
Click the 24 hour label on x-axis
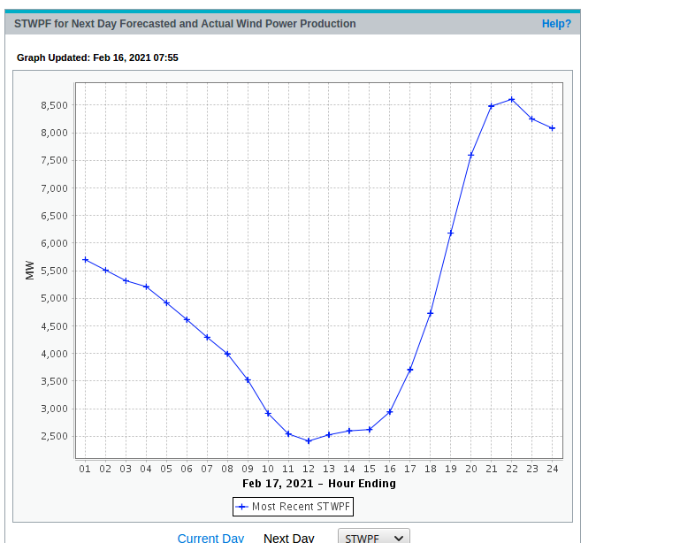coord(552,469)
